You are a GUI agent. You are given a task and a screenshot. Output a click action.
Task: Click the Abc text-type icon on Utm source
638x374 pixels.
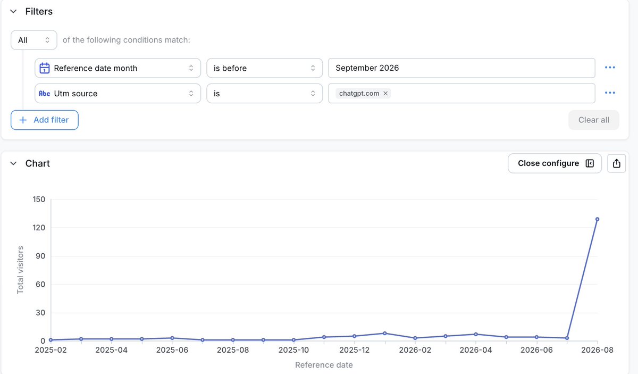45,93
